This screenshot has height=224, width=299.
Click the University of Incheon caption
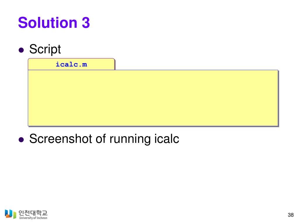(x=33, y=218)
